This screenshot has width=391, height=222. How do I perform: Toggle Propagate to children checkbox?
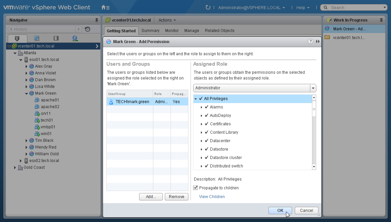pos(195,188)
